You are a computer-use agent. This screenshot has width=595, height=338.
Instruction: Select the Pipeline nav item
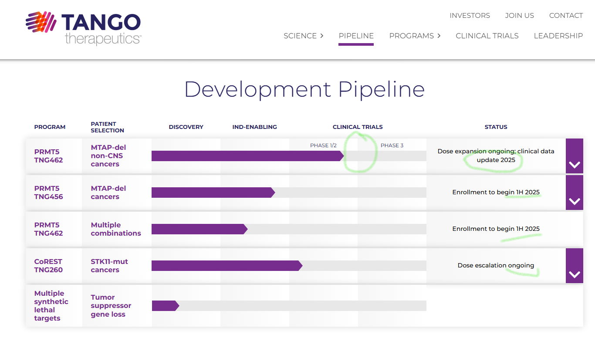point(356,36)
